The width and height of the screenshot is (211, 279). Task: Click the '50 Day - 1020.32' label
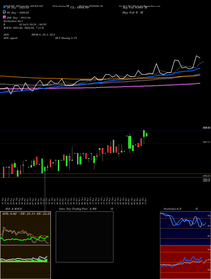[18, 13]
